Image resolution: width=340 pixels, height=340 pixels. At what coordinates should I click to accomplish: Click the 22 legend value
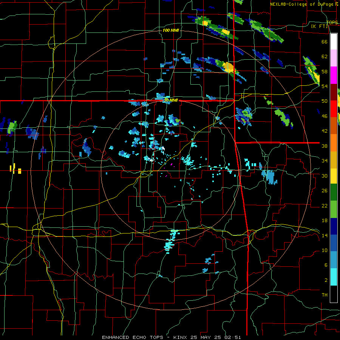click(x=325, y=206)
